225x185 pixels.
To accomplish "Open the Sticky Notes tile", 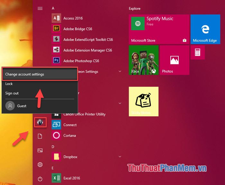I will [144, 102].
